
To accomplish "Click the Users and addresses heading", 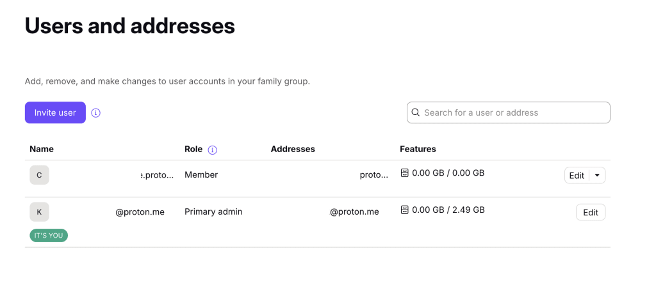I will (129, 26).
